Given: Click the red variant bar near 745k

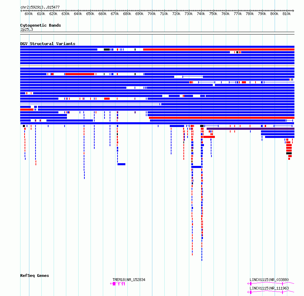Looking at the screenshot, I should point(209,137).
